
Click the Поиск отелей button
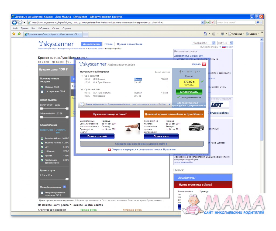[x=97, y=136]
